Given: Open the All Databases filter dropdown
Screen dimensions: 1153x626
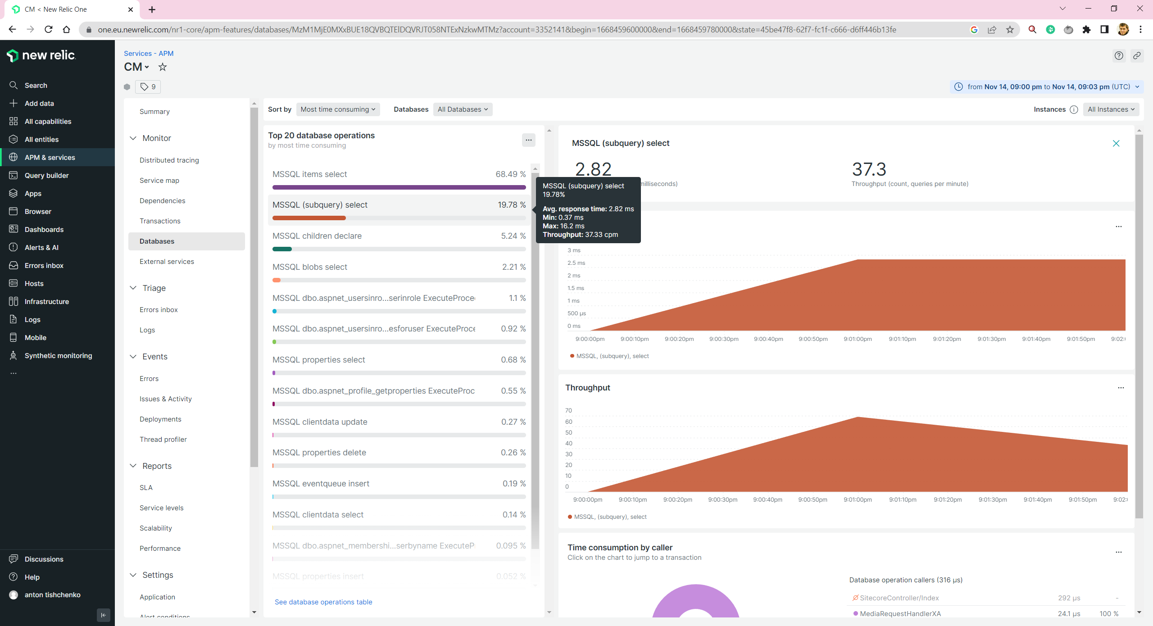Looking at the screenshot, I should [462, 109].
